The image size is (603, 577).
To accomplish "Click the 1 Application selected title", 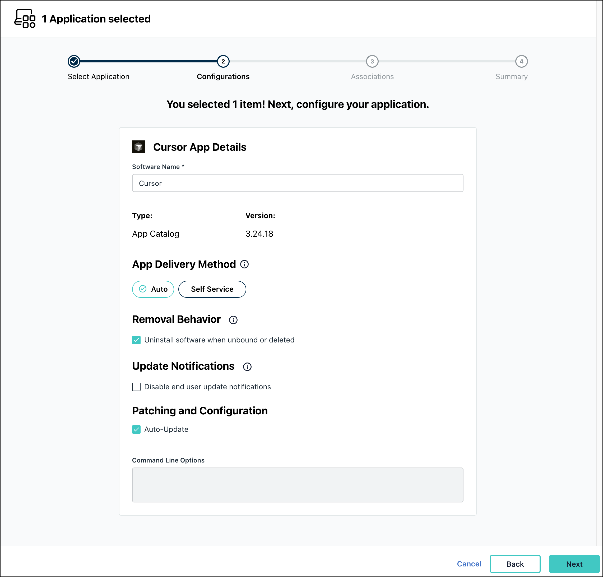I will click(96, 19).
